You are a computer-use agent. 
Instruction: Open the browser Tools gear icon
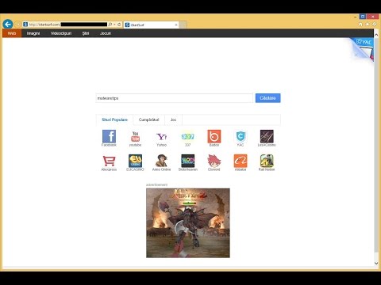pos(374,25)
